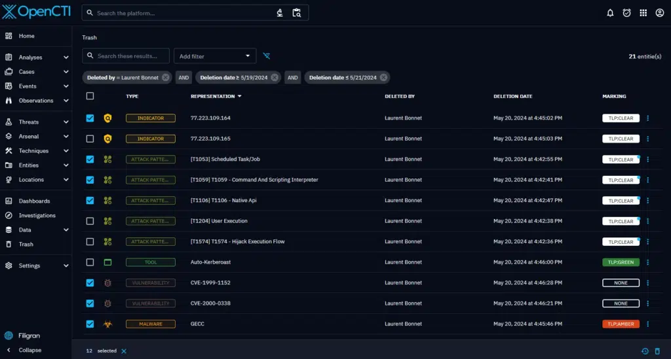Screen dimensions: 671x359
Task: Check the Auto-Kerberoast tool checkbox
Action: click(x=90, y=262)
